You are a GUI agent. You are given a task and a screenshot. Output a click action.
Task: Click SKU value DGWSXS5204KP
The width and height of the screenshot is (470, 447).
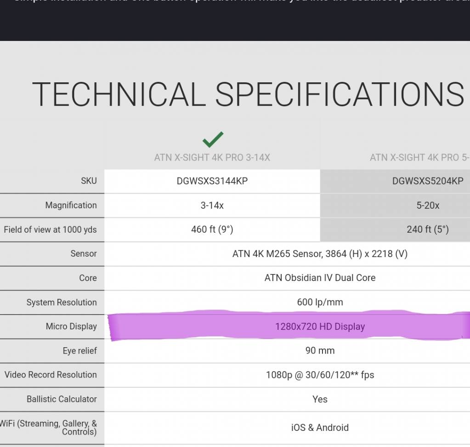click(428, 181)
